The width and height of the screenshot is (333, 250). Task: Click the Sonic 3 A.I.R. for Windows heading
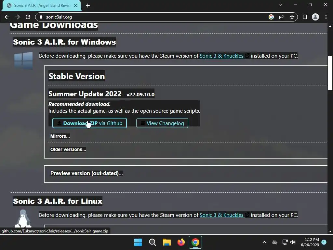(64, 42)
